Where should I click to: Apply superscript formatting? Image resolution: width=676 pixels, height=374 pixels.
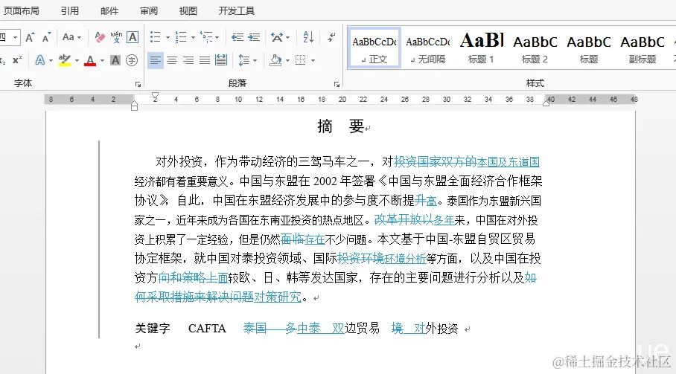coord(17,60)
